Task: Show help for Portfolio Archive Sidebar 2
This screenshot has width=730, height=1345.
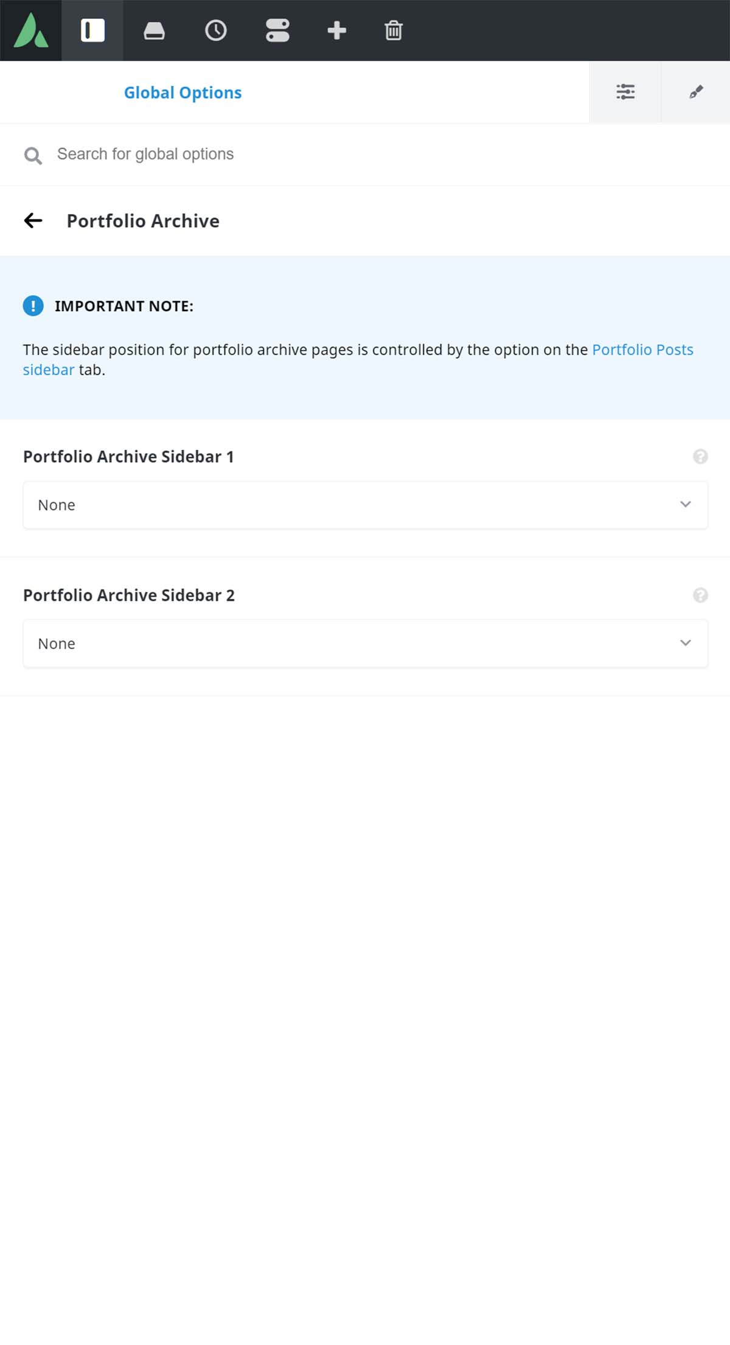Action: (x=700, y=595)
